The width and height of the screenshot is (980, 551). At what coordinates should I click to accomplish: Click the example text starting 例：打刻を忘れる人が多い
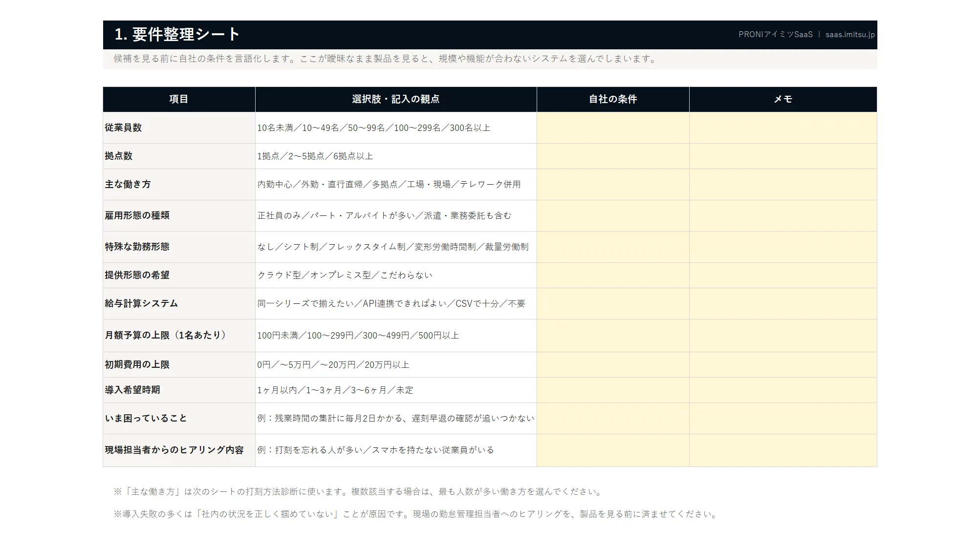point(376,450)
